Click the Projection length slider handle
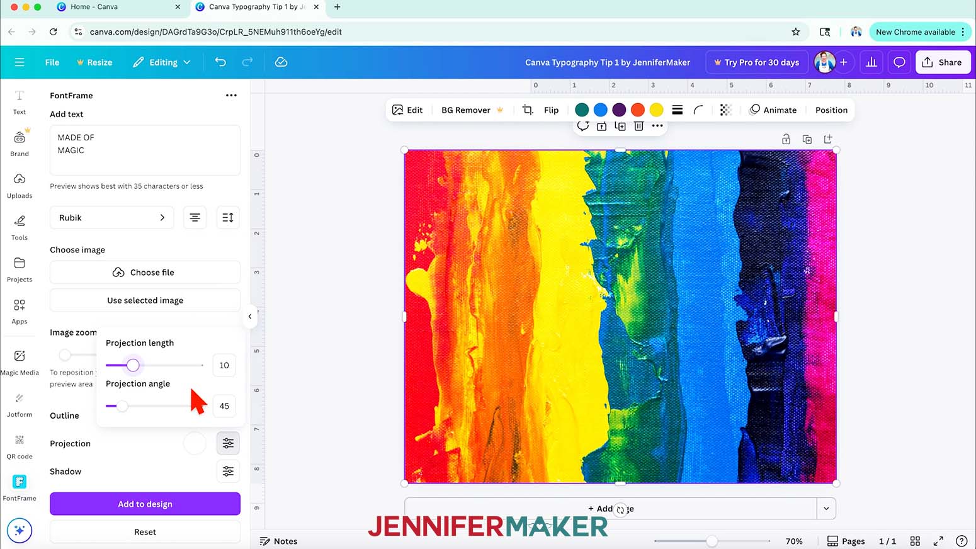The image size is (976, 549). tap(133, 365)
